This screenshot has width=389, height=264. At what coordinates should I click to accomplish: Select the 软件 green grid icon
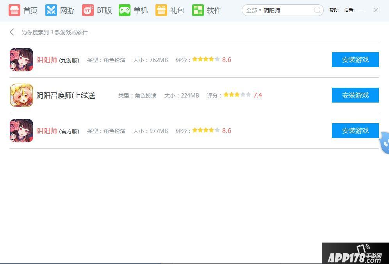point(198,11)
